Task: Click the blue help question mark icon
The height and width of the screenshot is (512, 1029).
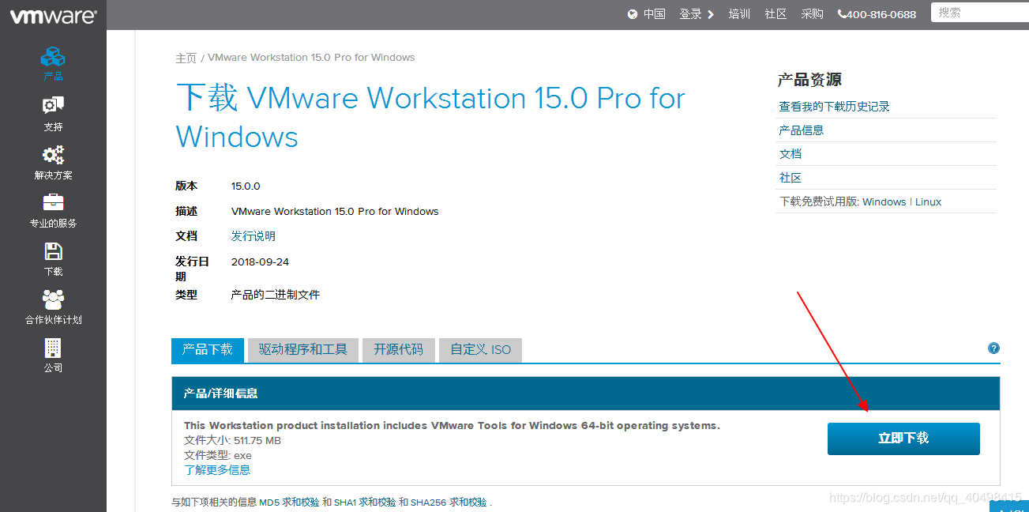Action: (x=993, y=348)
